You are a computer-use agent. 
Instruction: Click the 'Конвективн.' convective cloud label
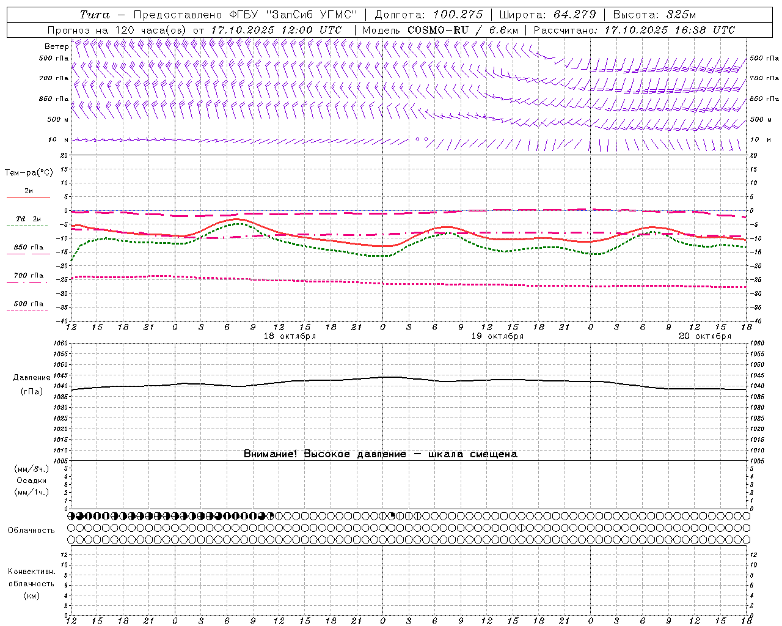(32, 572)
